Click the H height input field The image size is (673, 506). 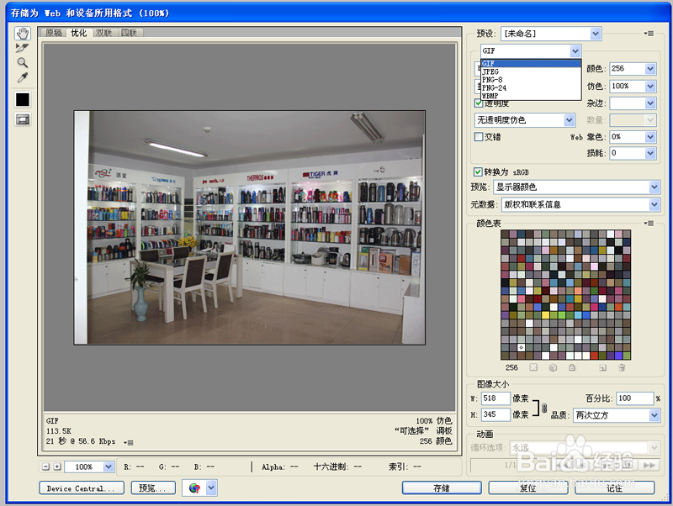click(495, 414)
